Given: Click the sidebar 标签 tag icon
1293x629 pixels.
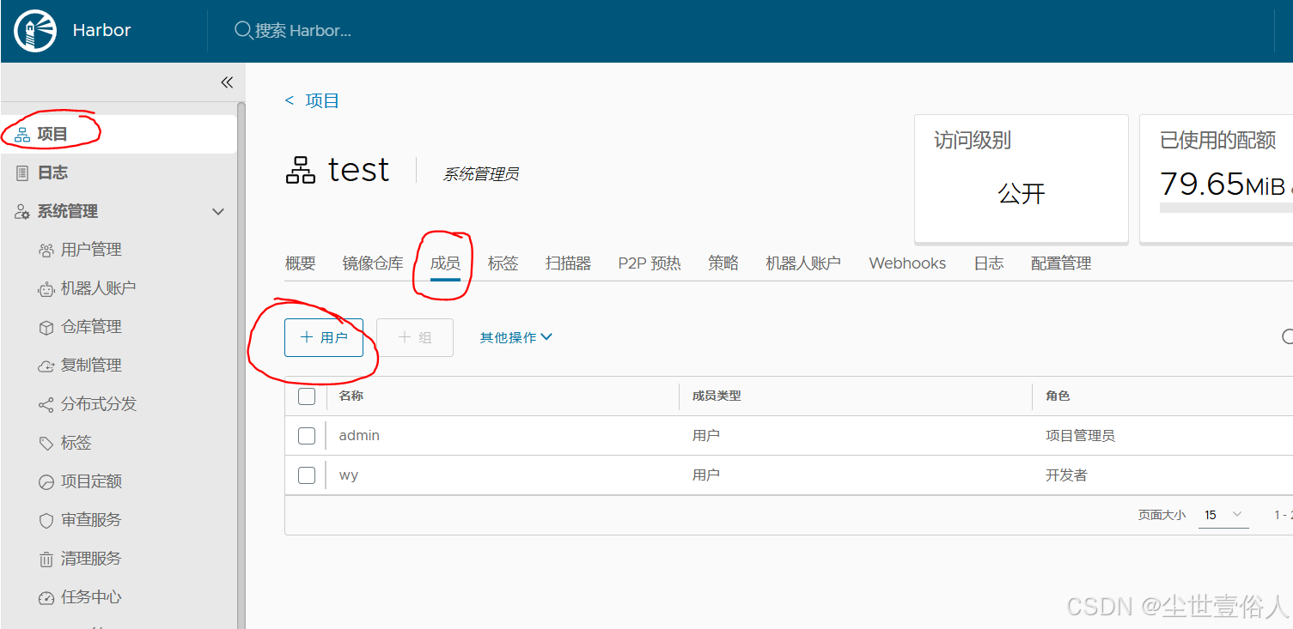Looking at the screenshot, I should 46,444.
